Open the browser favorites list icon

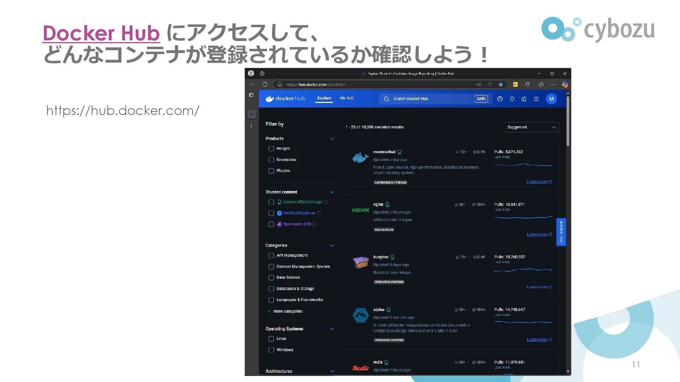coord(541,85)
